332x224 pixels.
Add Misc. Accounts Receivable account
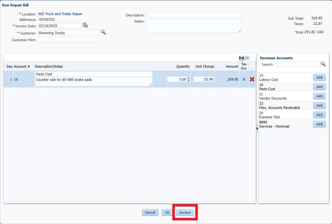coord(319,105)
